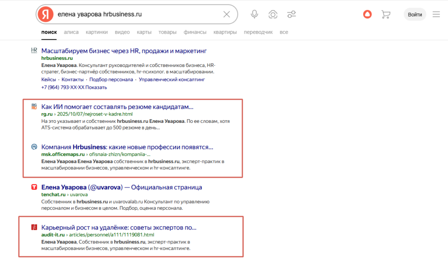Click the rg.ru favicon on the news result
The image size is (448, 261).
[34, 106]
